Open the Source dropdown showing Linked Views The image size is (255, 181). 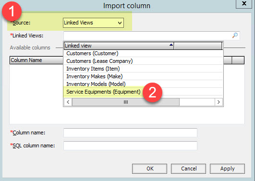tap(93, 23)
